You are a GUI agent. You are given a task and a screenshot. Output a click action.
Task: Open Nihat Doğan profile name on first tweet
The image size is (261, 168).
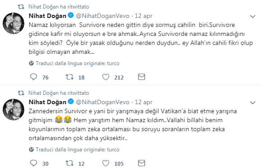[x=47, y=16]
